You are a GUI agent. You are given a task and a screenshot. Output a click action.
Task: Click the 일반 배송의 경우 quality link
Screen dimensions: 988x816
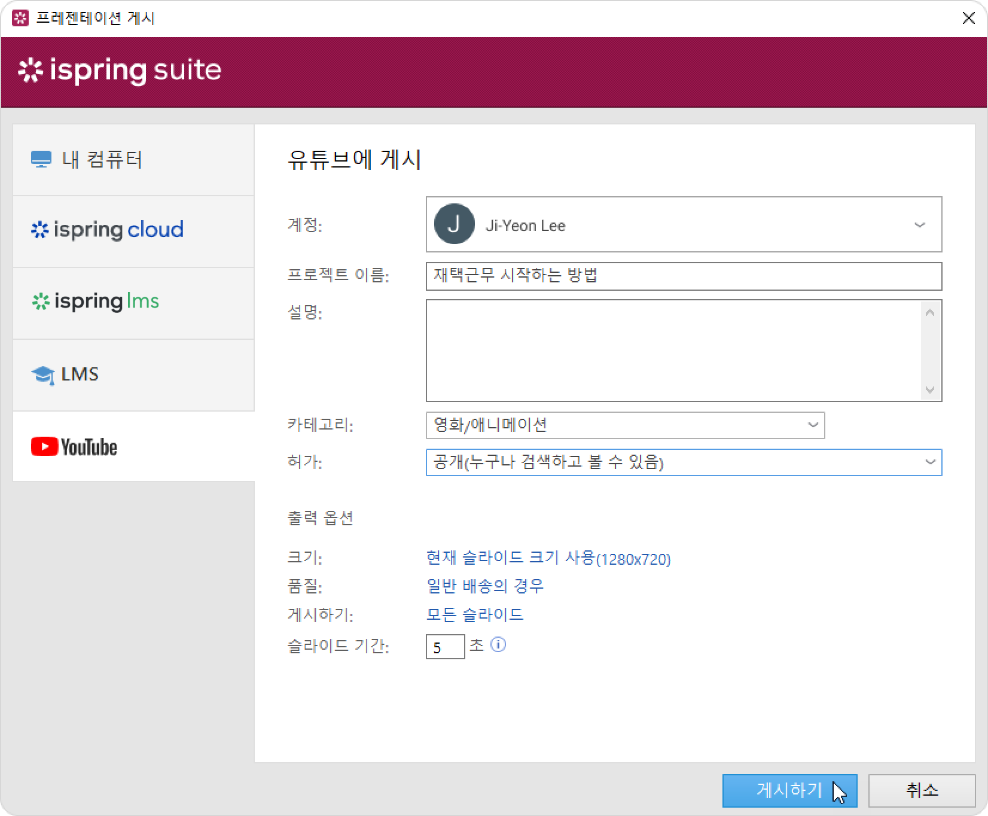(485, 586)
